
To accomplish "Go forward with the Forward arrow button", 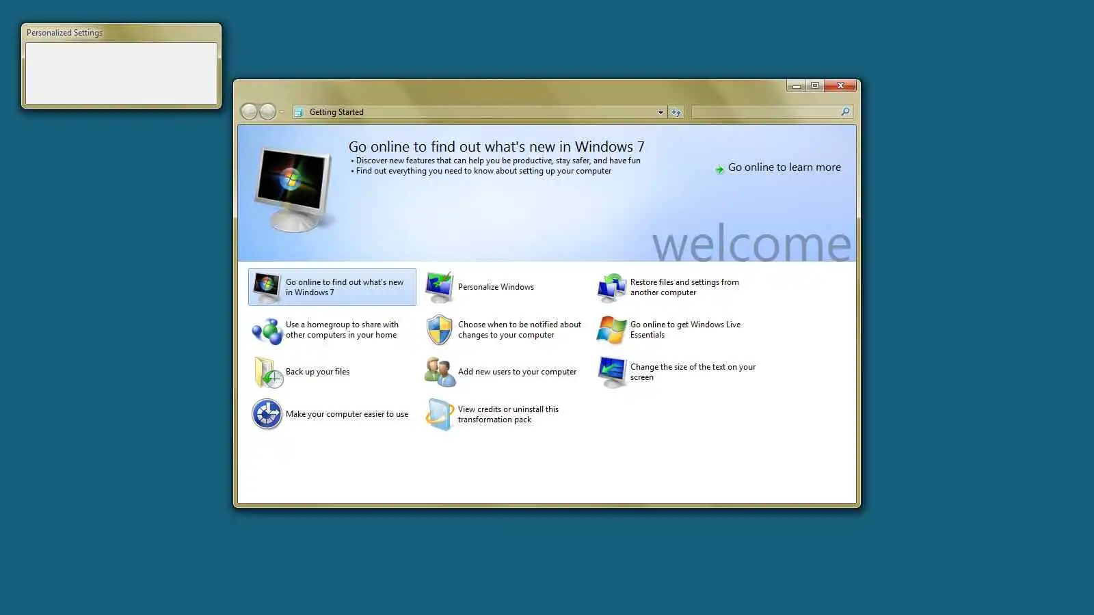I will 268,111.
